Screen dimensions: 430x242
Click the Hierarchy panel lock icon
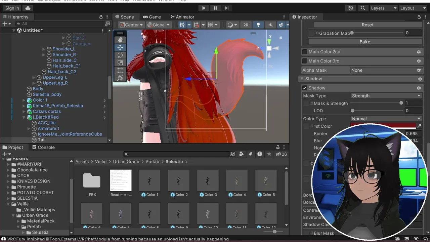pyautogui.click(x=101, y=17)
